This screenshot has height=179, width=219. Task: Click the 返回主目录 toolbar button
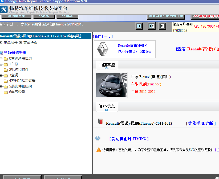[x=16, y=16]
